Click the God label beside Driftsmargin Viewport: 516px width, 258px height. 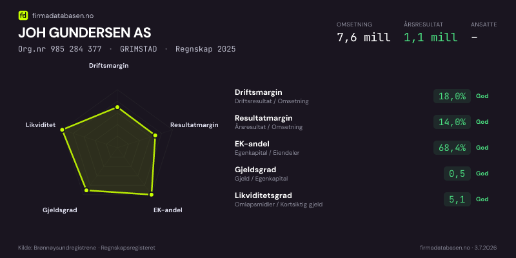[482, 96]
